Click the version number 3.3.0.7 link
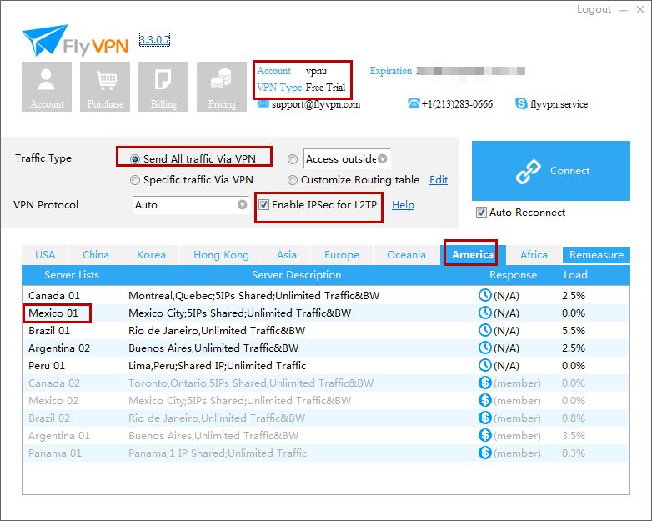Screen dimensions: 652x521 (155, 39)
